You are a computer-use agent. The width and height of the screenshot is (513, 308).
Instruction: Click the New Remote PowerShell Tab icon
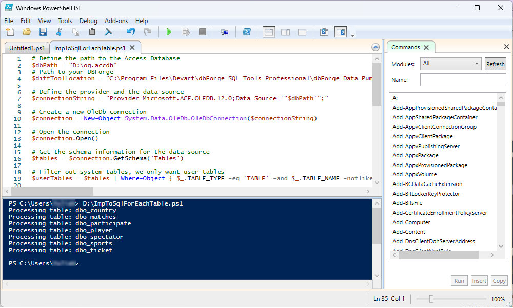225,32
